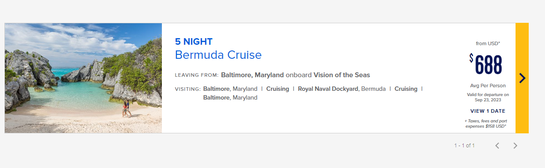
Task: Click the second Cruising itinerary stop
Action: [406, 89]
